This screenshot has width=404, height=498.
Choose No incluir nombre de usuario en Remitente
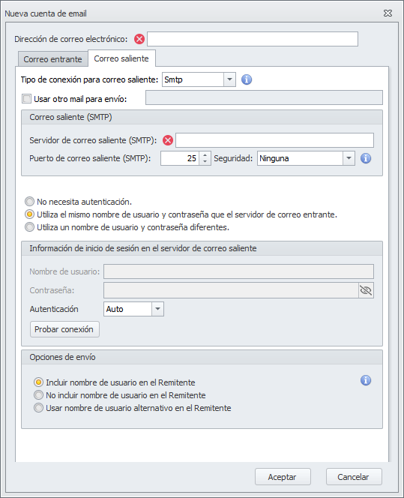tap(38, 395)
